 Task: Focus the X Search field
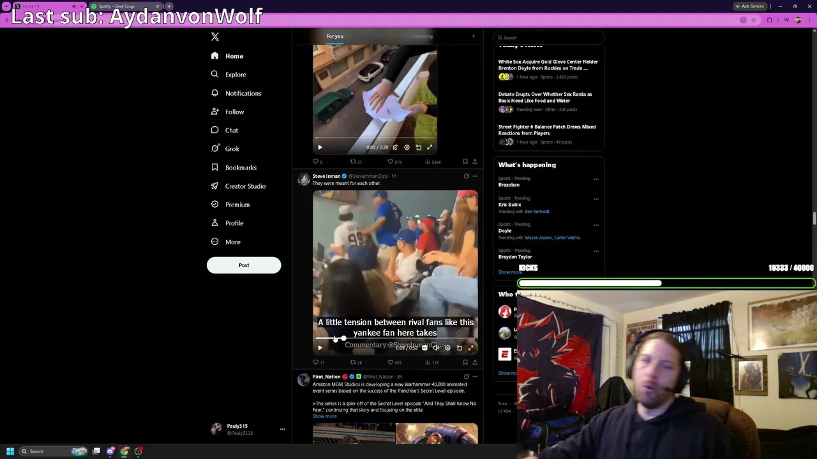[x=549, y=38]
